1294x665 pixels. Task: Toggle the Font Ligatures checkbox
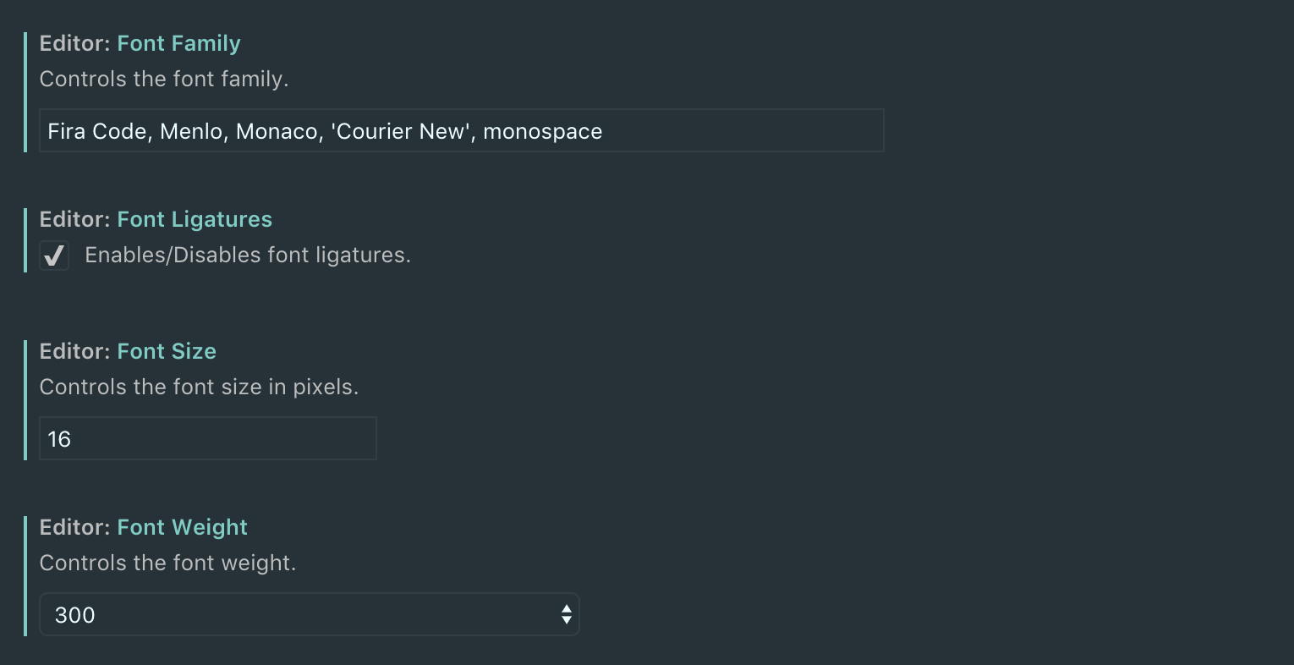pyautogui.click(x=54, y=256)
